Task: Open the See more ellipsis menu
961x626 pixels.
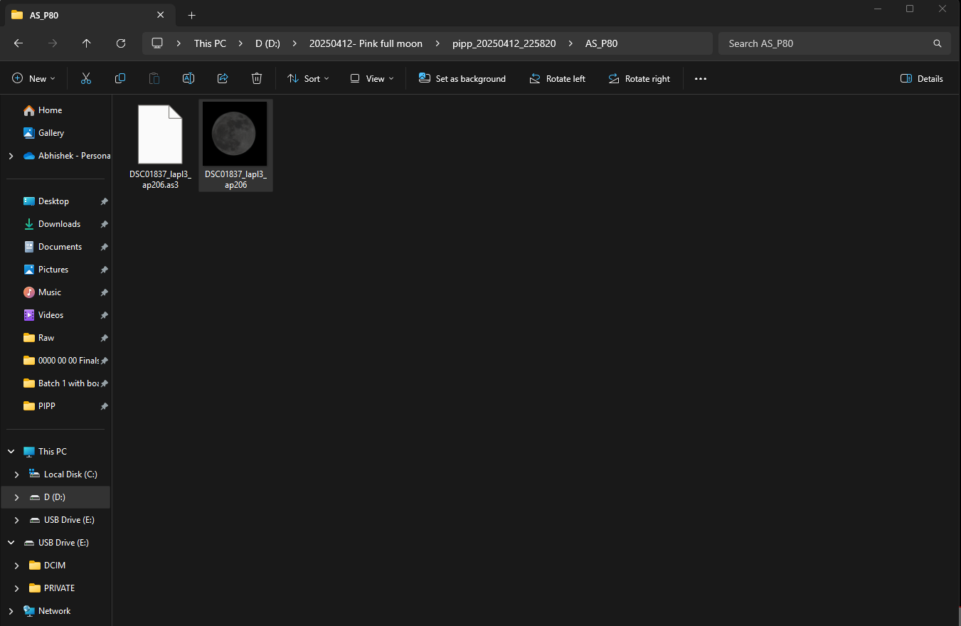Action: click(x=700, y=78)
